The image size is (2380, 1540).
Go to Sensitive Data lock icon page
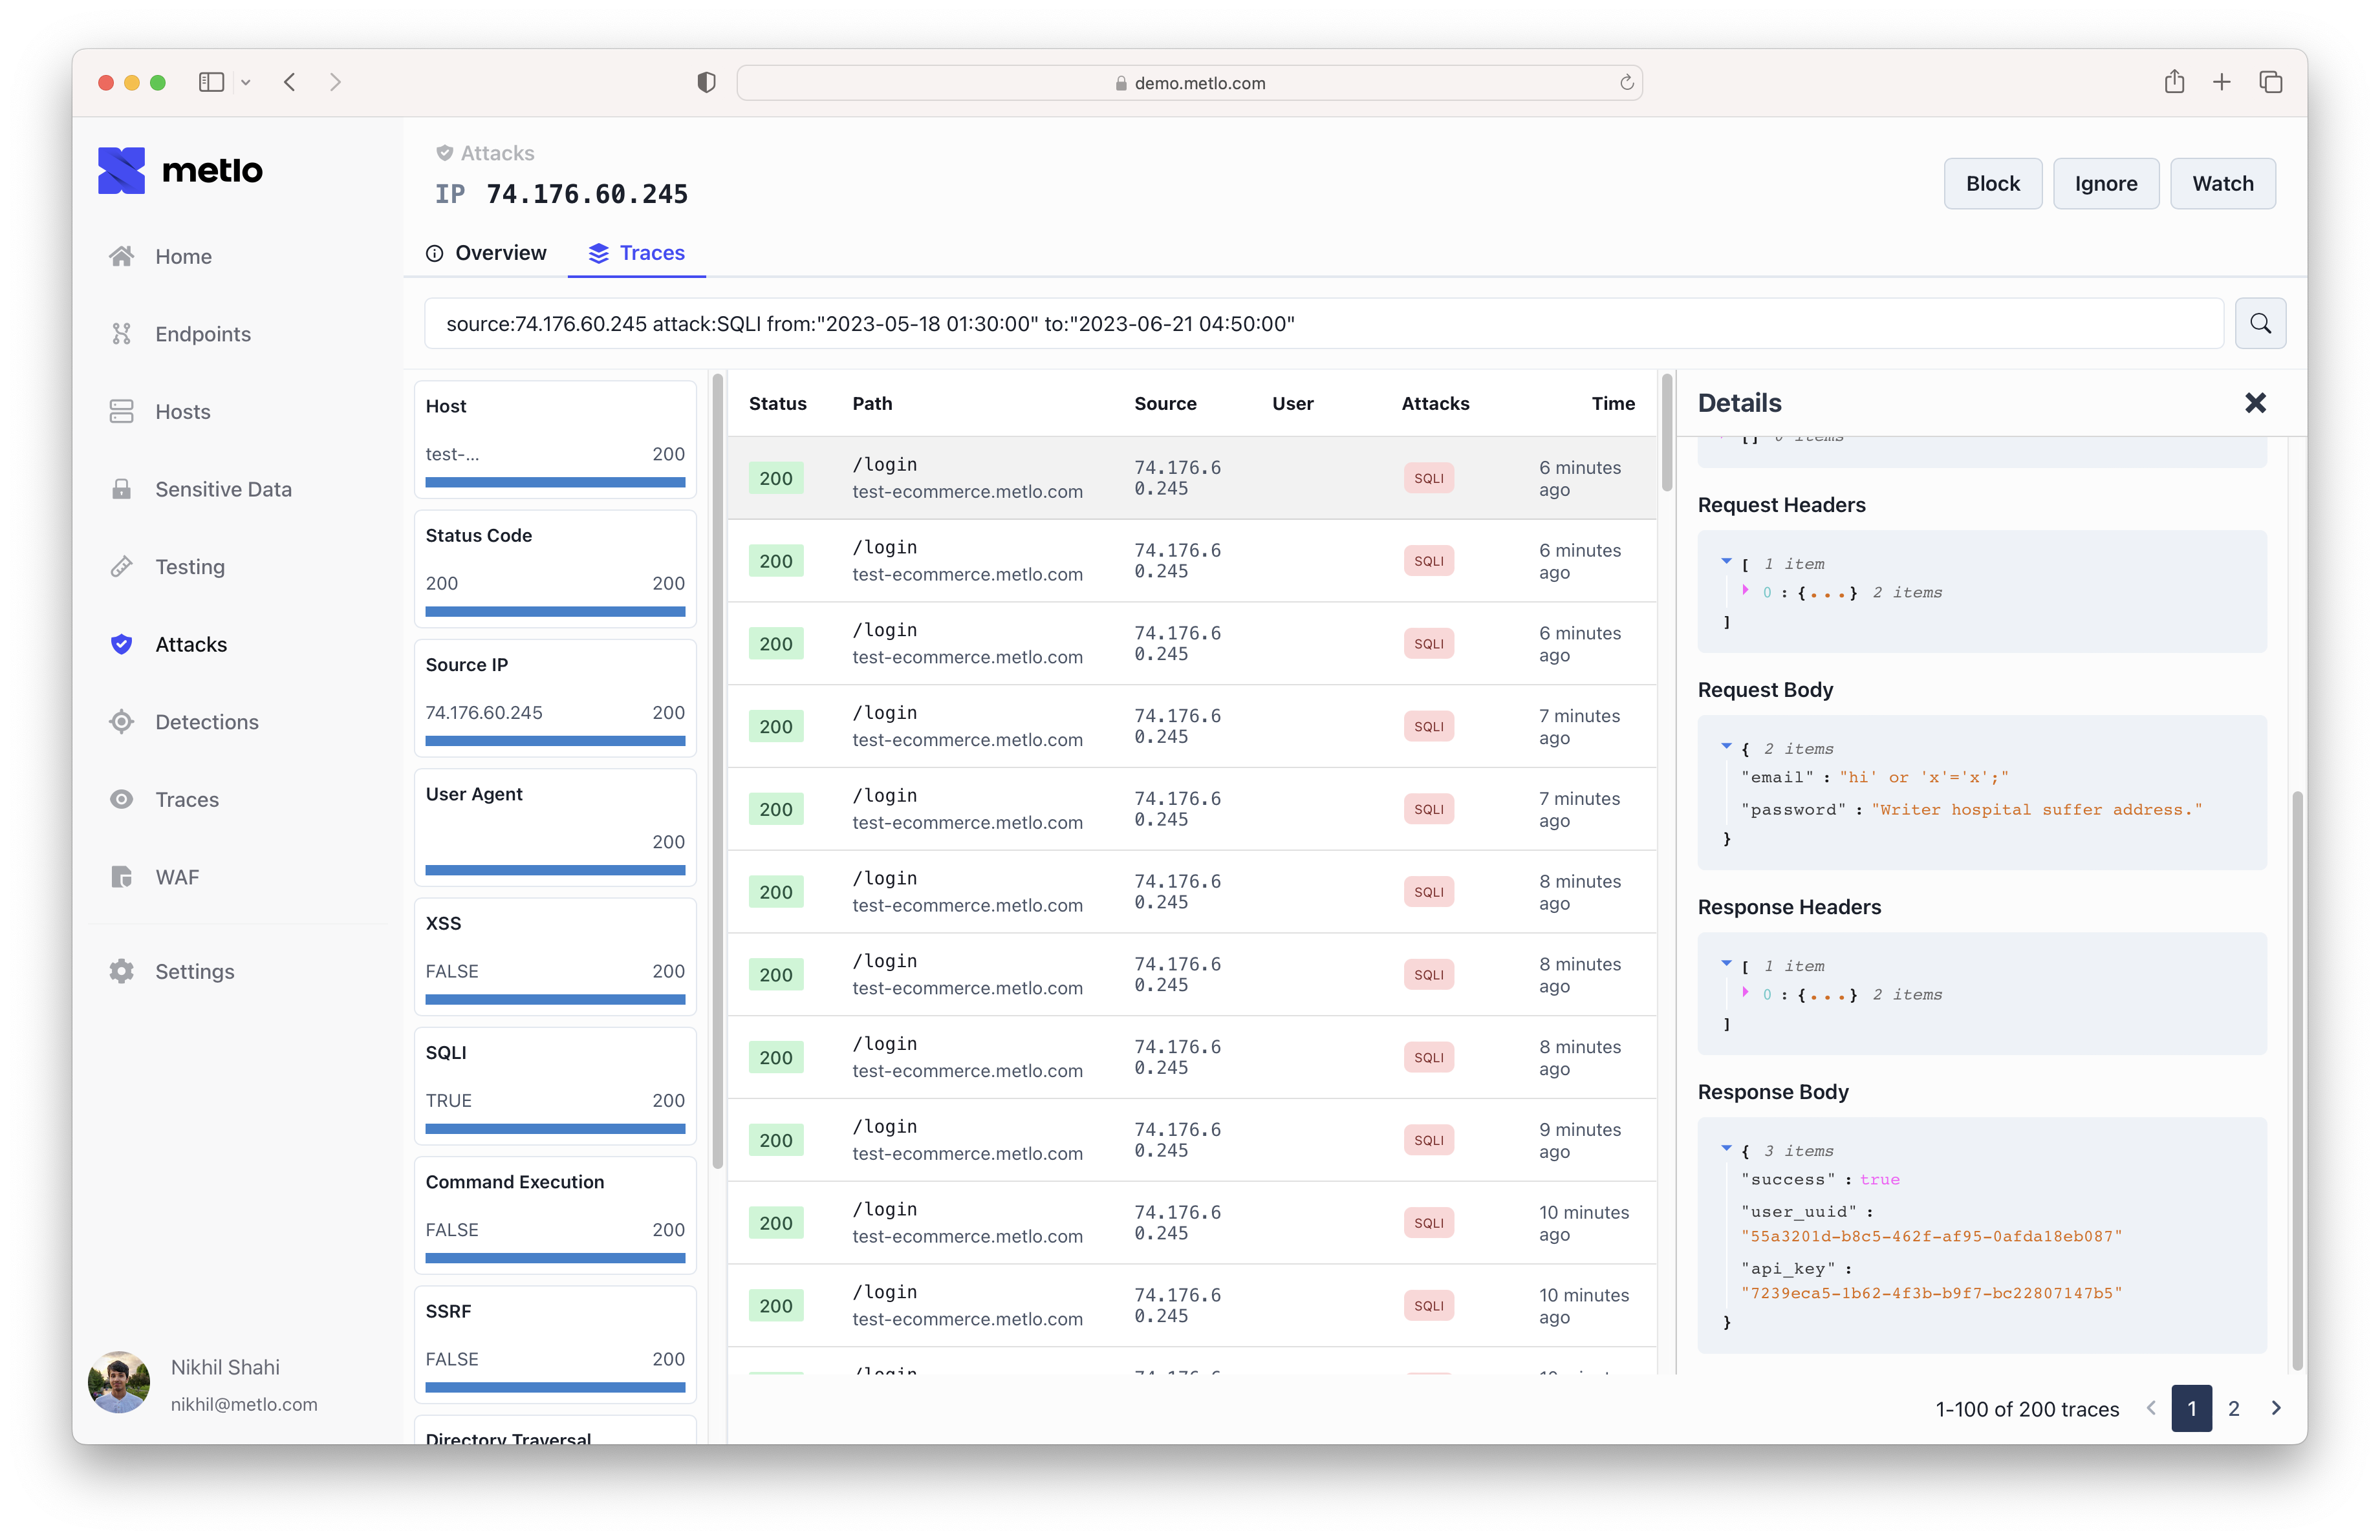click(x=222, y=489)
